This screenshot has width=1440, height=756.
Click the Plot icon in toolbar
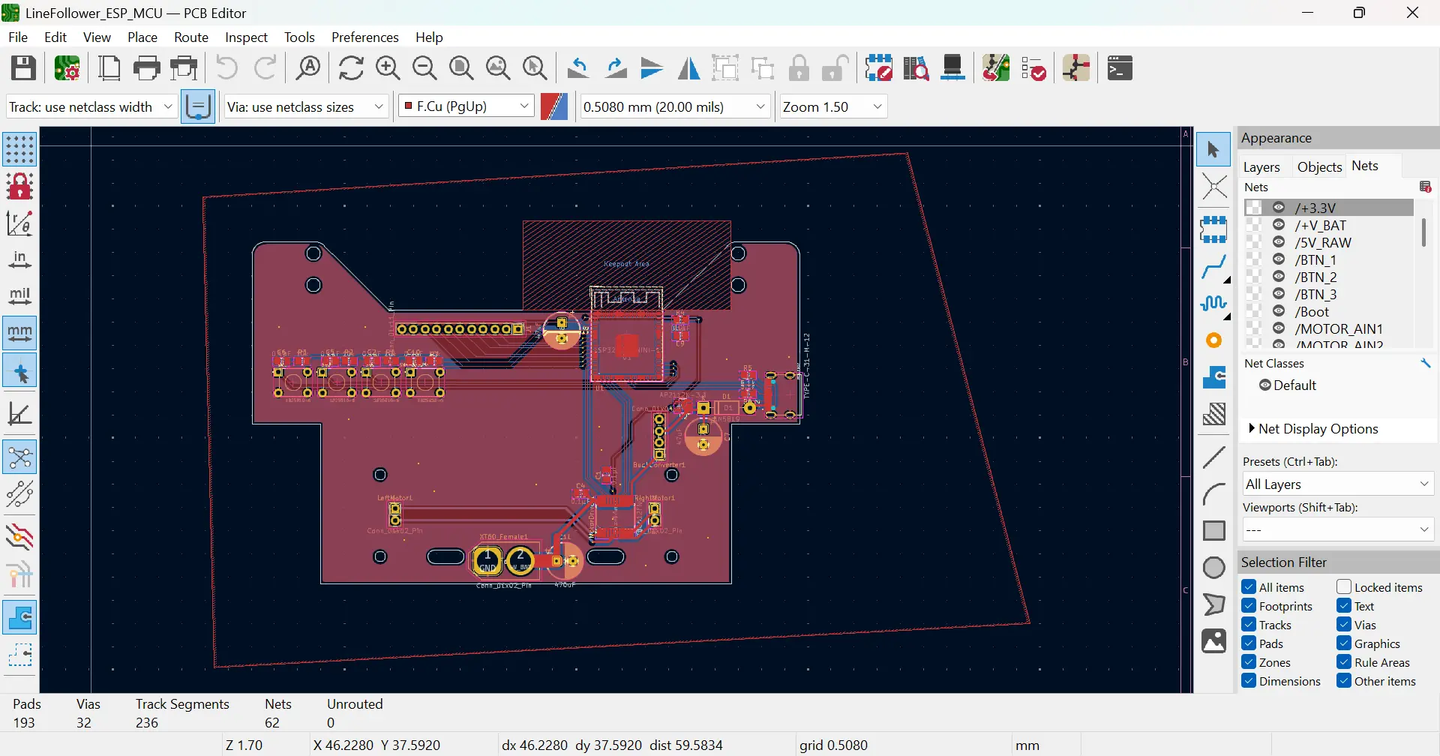(x=184, y=68)
